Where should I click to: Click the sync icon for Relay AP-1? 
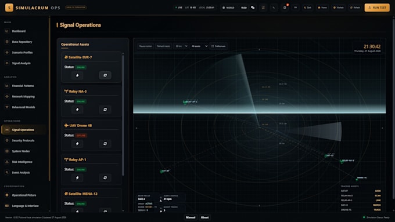(x=105, y=178)
